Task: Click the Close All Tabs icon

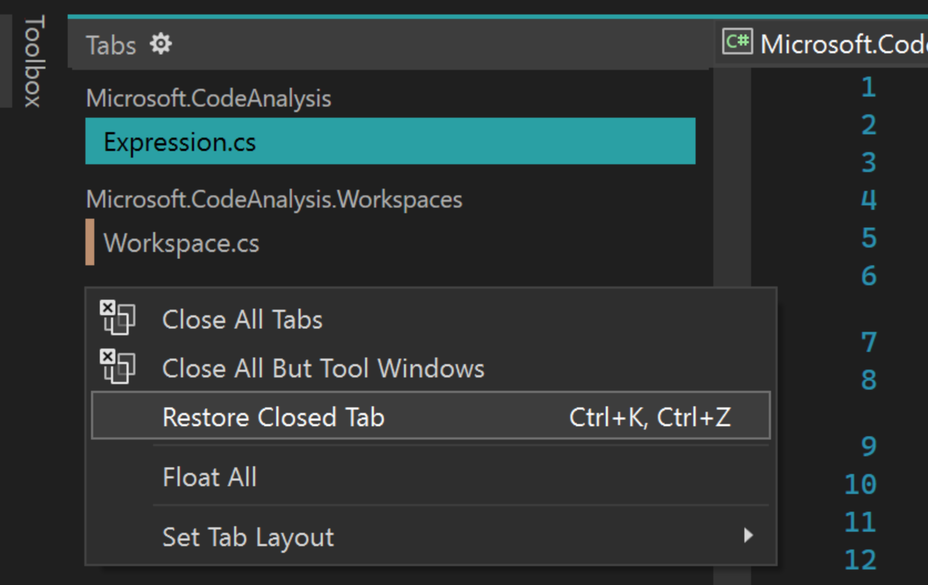Action: click(117, 318)
